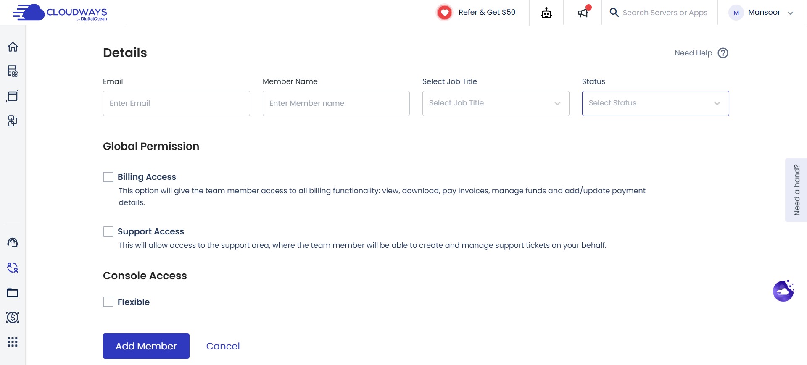Click the Enter Email input field
Image resolution: width=807 pixels, height=365 pixels.
pos(177,103)
